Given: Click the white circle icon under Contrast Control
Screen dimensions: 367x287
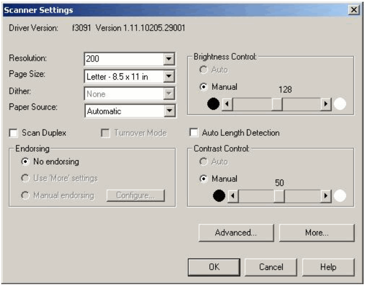Looking at the screenshot, I should [340, 196].
